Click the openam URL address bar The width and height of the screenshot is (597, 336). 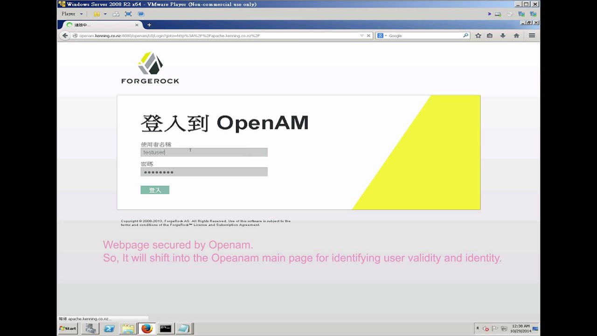point(217,35)
